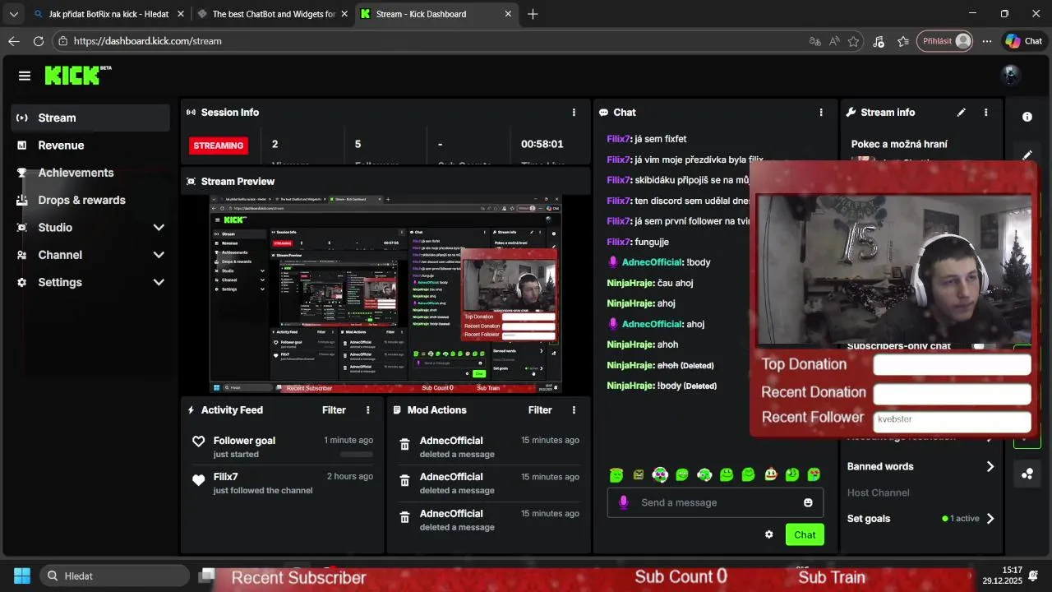The width and height of the screenshot is (1052, 592).
Task: Open browser settings and more menu
Action: pos(987,41)
